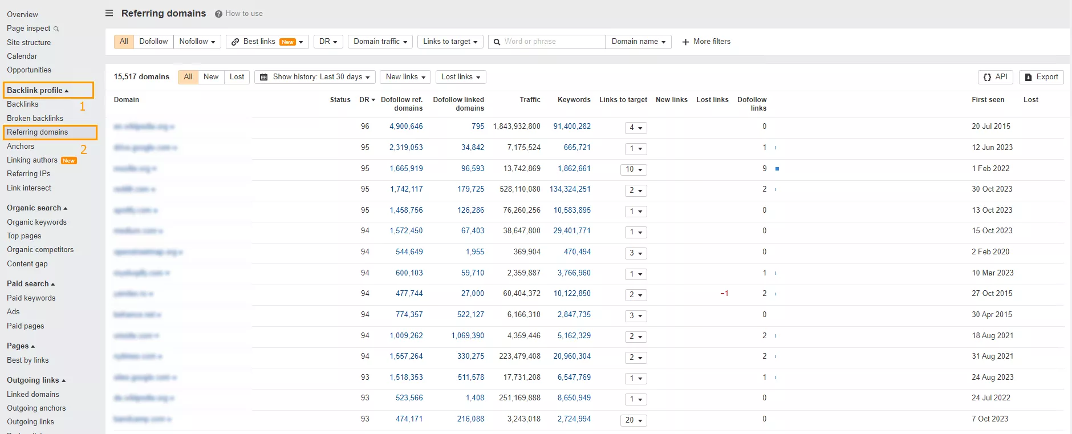The image size is (1072, 434).
Task: Go to Backlinks page
Action: click(22, 104)
